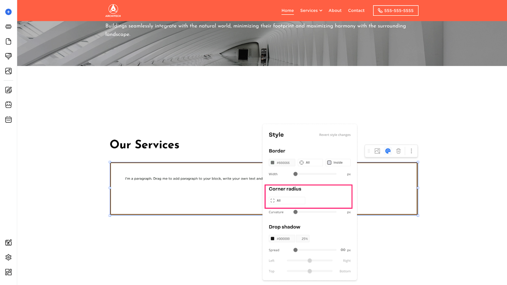The height and width of the screenshot is (285, 507).
Task: Open the edit note pencil icon
Action: click(9, 90)
